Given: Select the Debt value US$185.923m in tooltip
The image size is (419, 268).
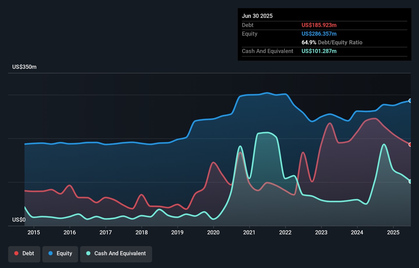Looking at the screenshot, I should (x=319, y=25).
